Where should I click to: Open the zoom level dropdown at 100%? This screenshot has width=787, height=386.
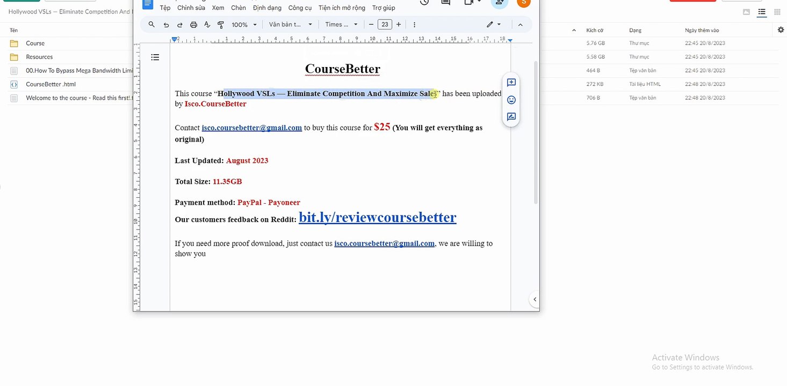pos(244,25)
